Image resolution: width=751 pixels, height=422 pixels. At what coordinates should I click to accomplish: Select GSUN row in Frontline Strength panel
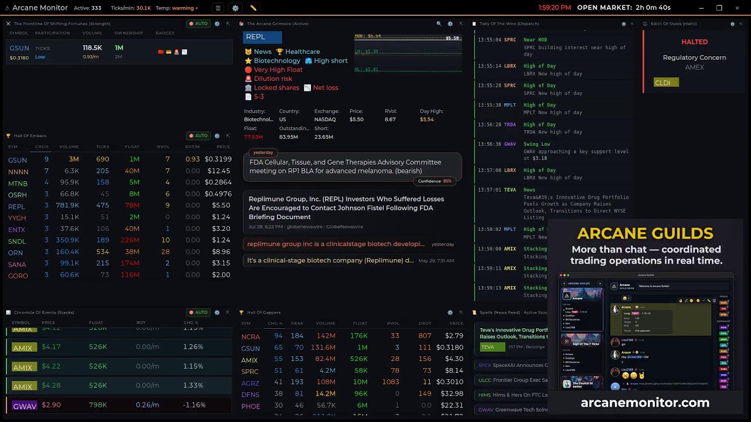click(120, 52)
